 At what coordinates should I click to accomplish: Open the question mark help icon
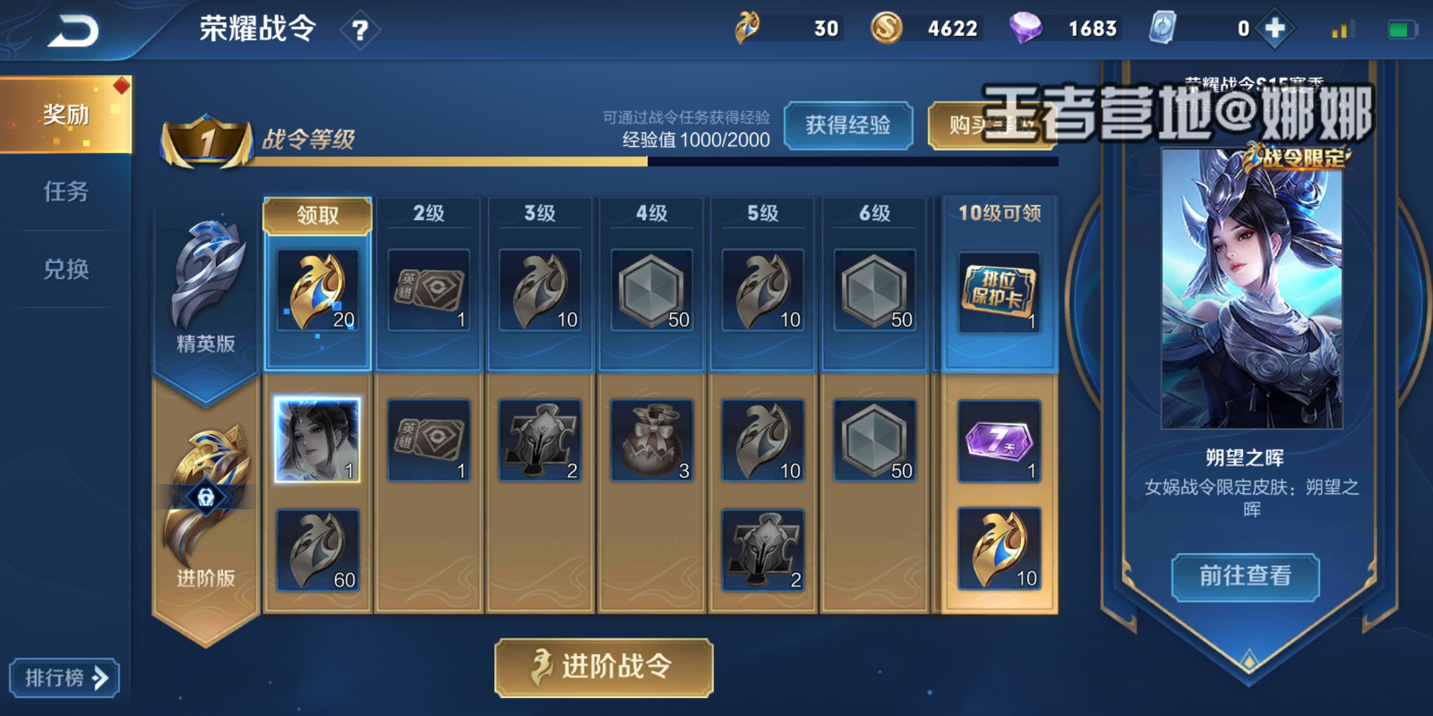pyautogui.click(x=360, y=30)
